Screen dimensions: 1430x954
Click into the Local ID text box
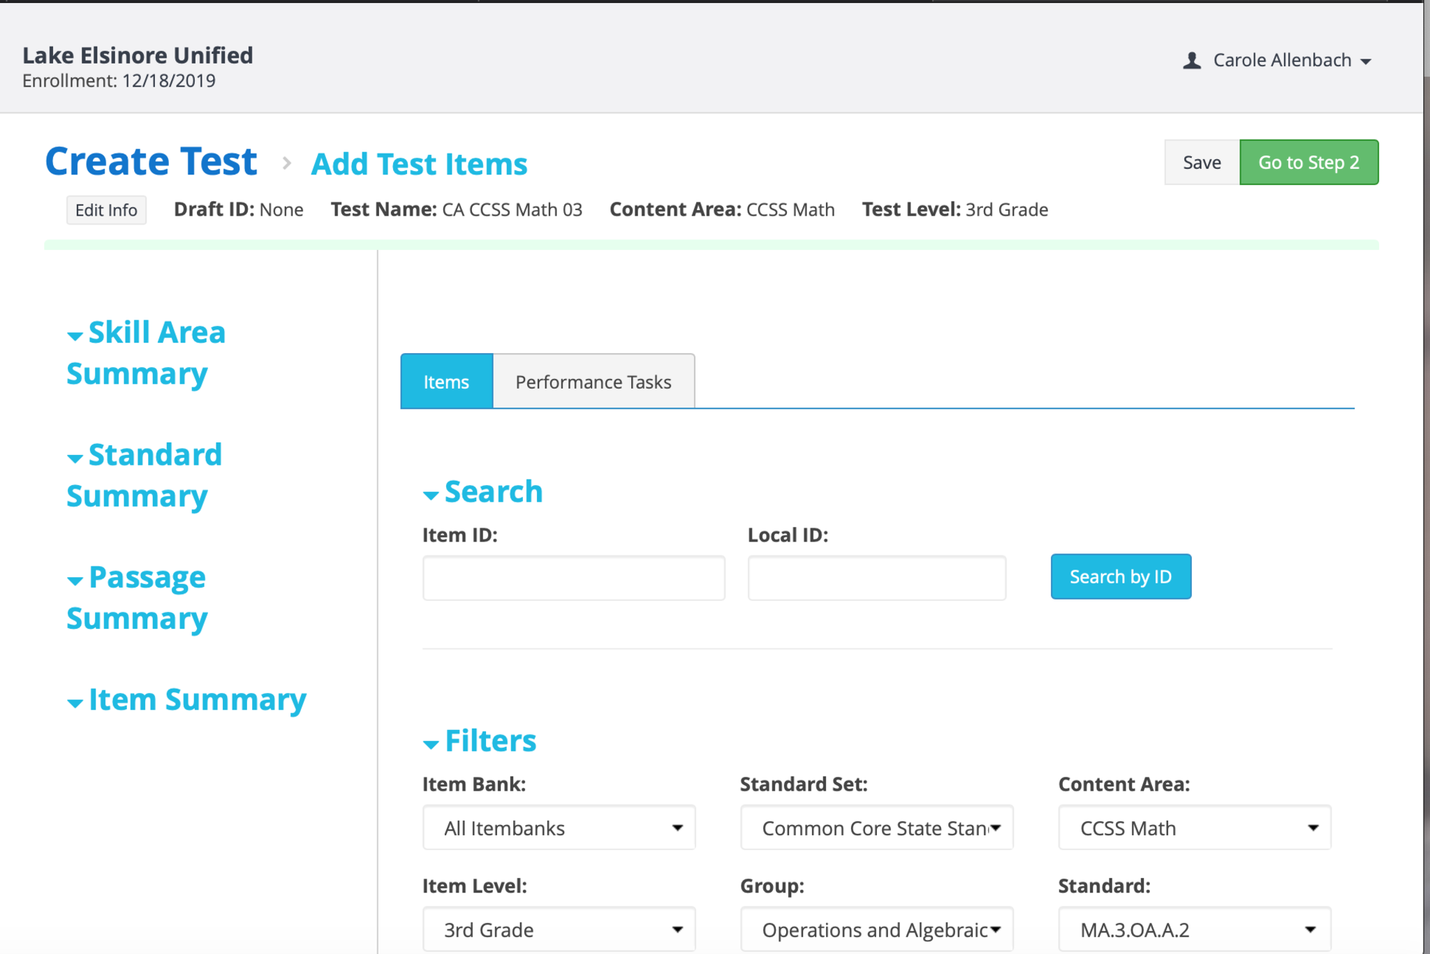(x=876, y=578)
